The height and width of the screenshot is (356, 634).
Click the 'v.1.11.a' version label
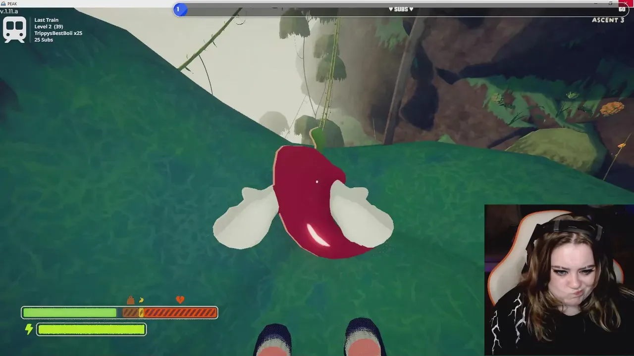point(9,11)
